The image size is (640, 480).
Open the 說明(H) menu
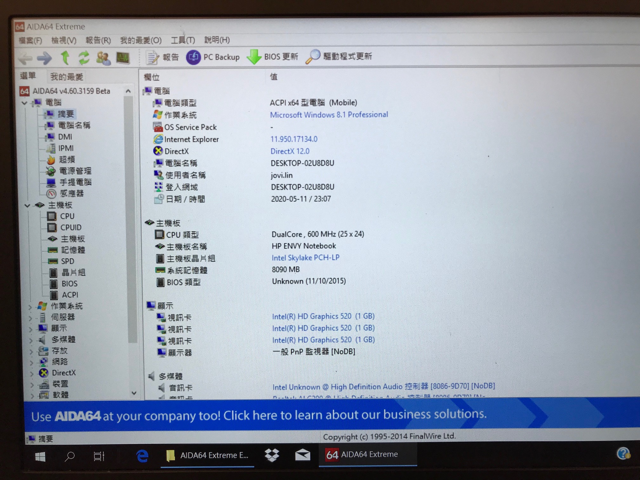pyautogui.click(x=217, y=40)
